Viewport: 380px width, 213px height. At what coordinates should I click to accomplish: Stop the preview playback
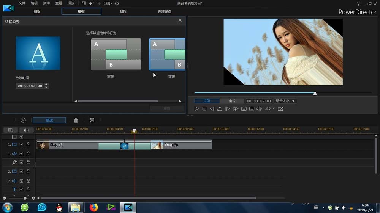[204, 109]
